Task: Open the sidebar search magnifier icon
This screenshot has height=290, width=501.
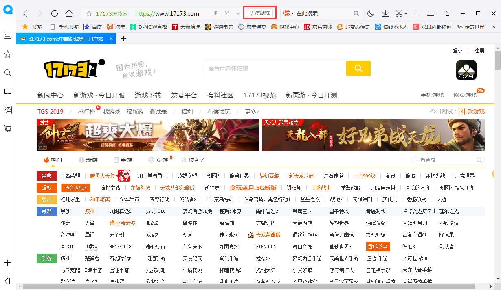Action: point(7,73)
